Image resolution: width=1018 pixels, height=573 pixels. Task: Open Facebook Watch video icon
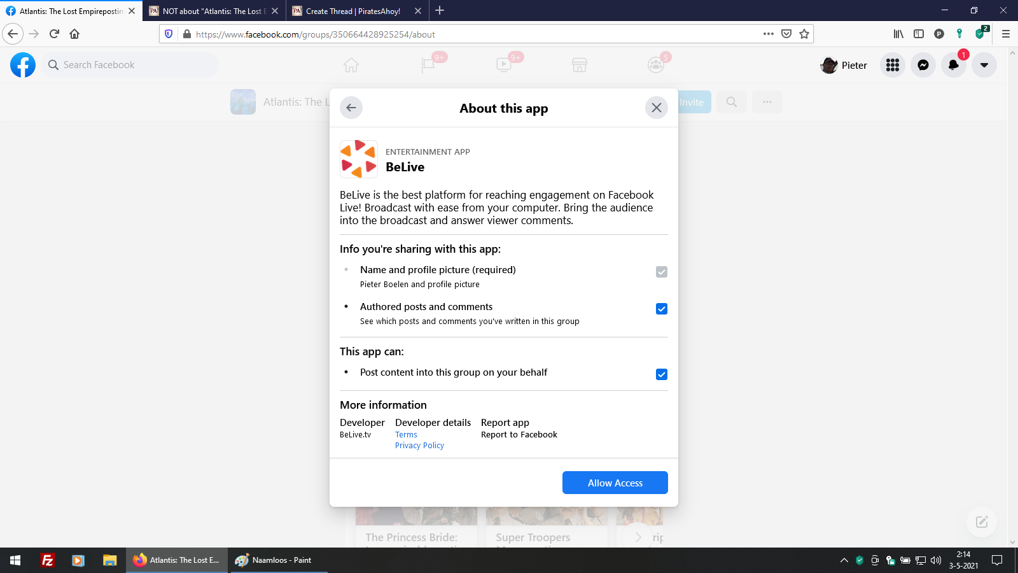pos(503,65)
